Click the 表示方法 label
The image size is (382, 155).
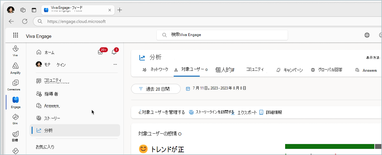point(373,57)
